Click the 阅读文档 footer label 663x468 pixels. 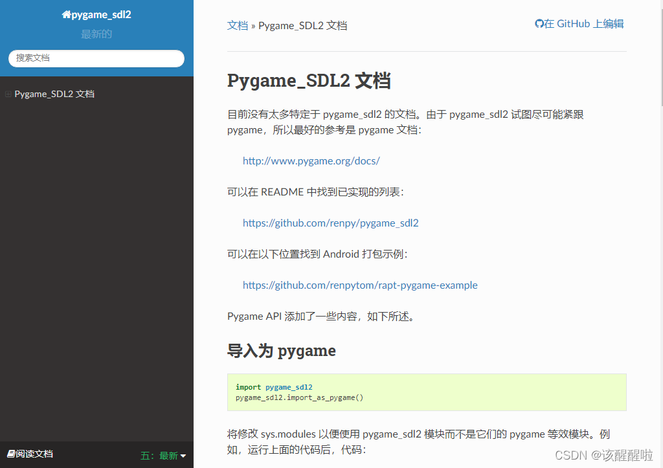tap(34, 454)
